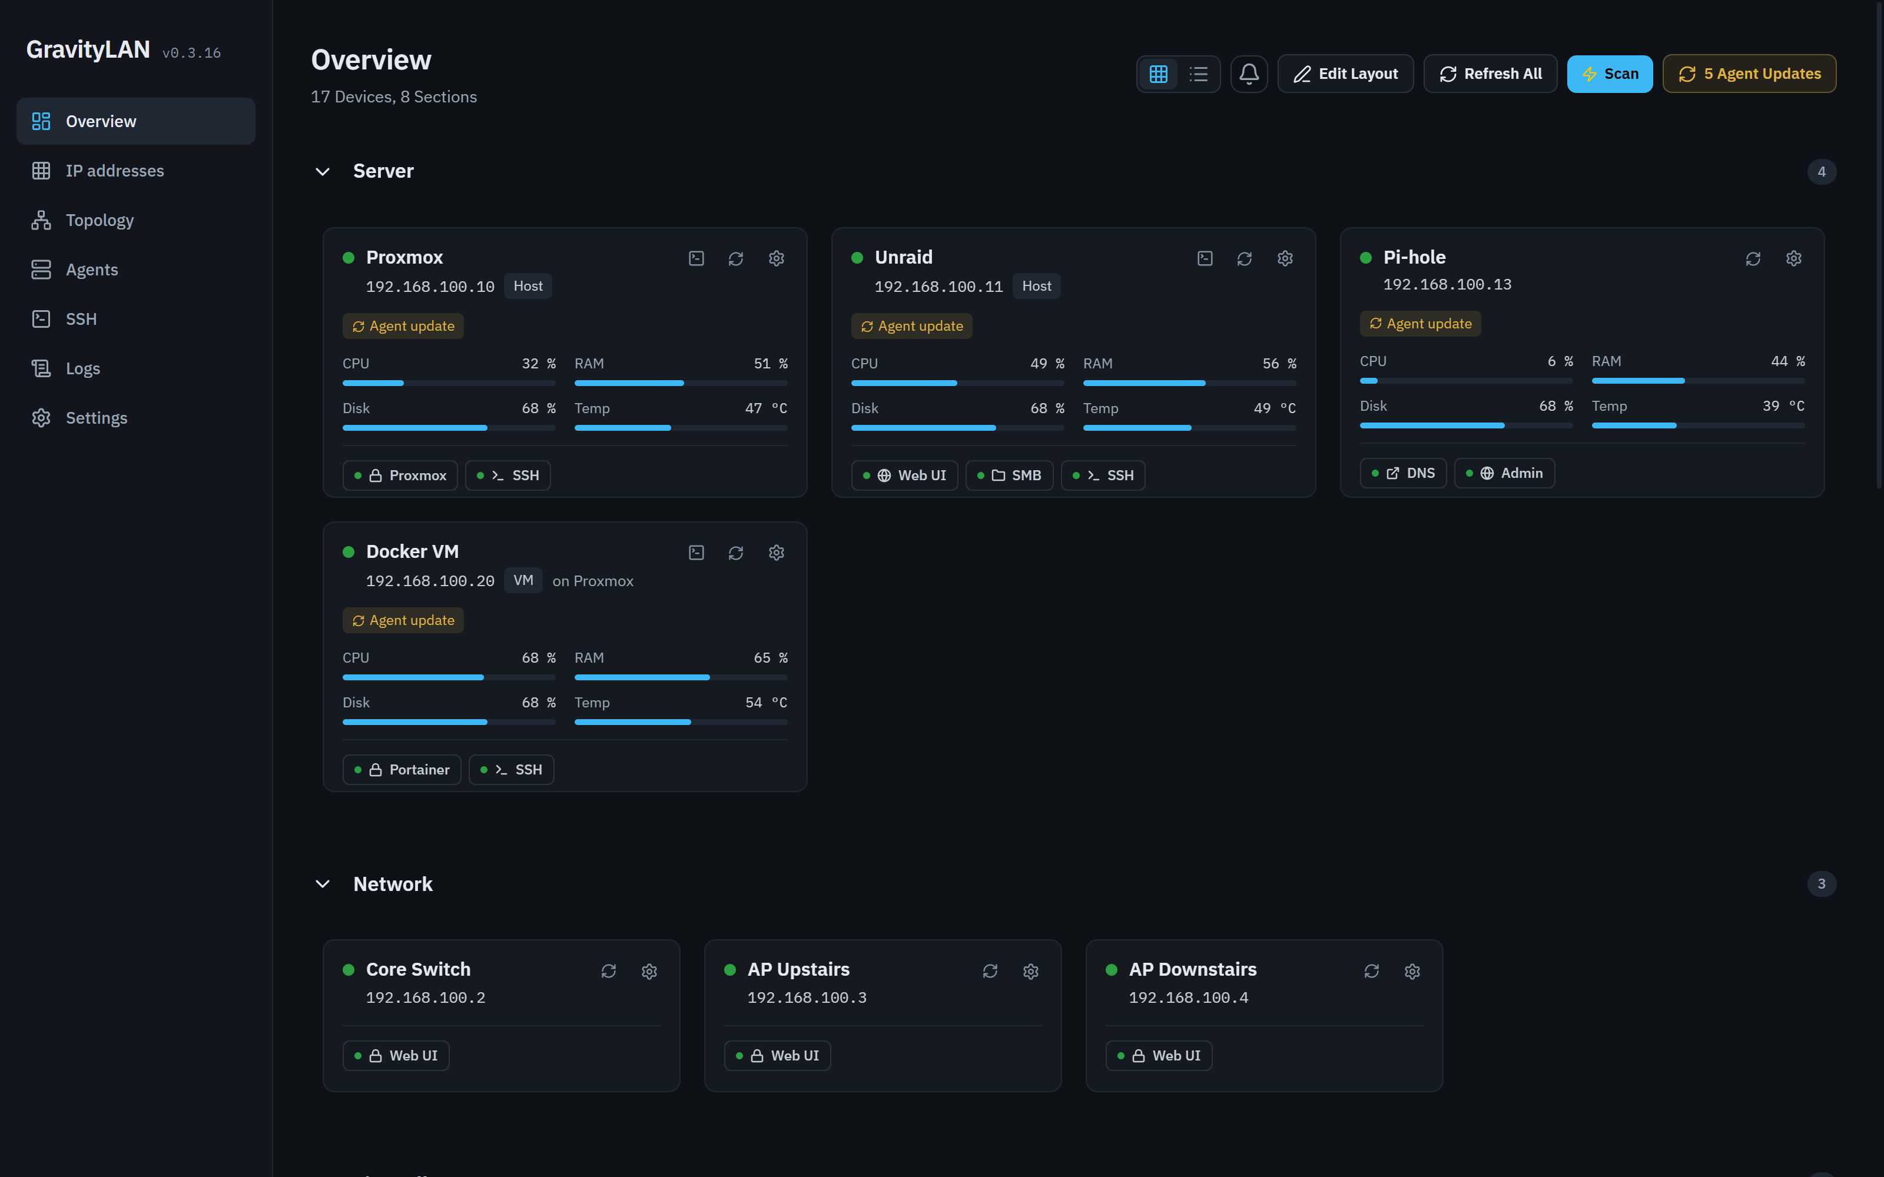The height and width of the screenshot is (1177, 1884).
Task: Refresh the Docker VM card
Action: [x=736, y=553]
